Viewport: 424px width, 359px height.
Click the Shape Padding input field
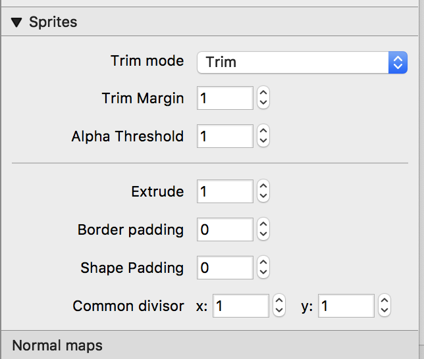pyautogui.click(x=225, y=268)
